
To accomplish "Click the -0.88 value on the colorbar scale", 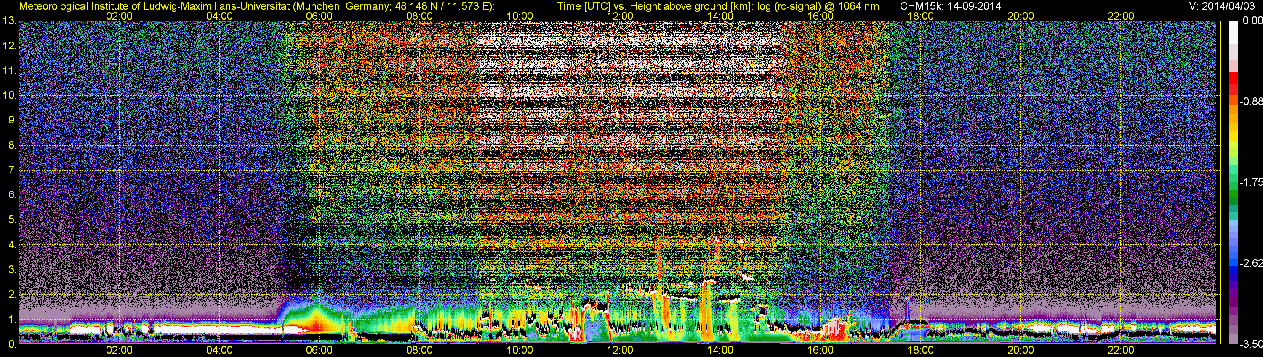I will point(1251,102).
